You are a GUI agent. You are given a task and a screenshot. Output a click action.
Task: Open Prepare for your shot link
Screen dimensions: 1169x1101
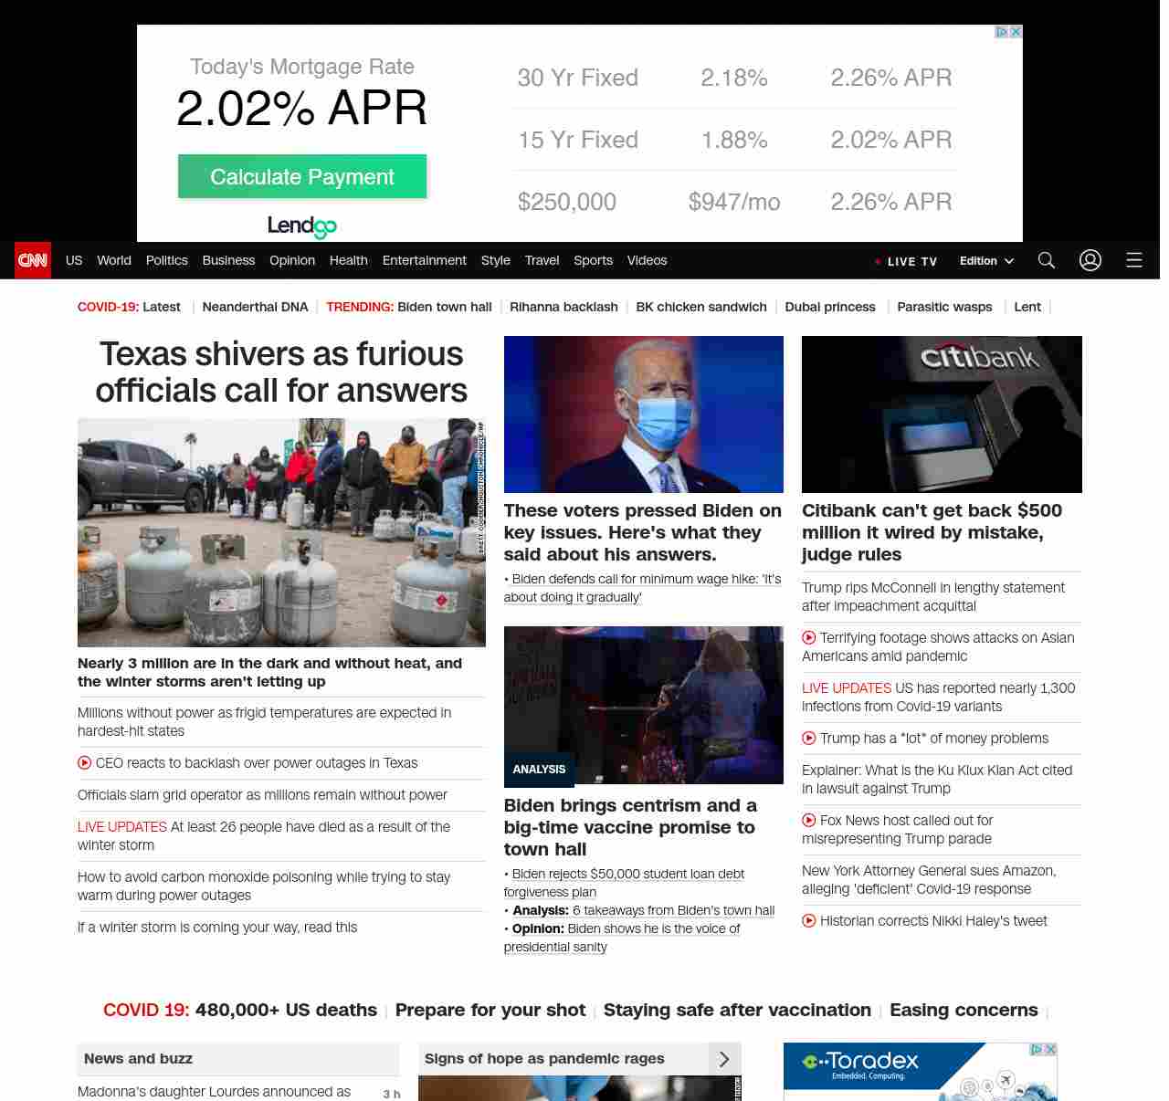point(490,1010)
